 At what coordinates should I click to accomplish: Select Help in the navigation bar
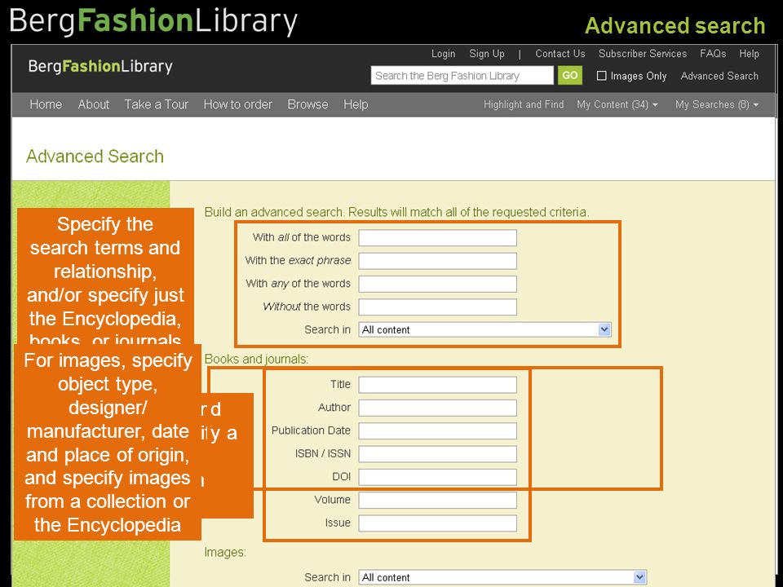tap(356, 104)
